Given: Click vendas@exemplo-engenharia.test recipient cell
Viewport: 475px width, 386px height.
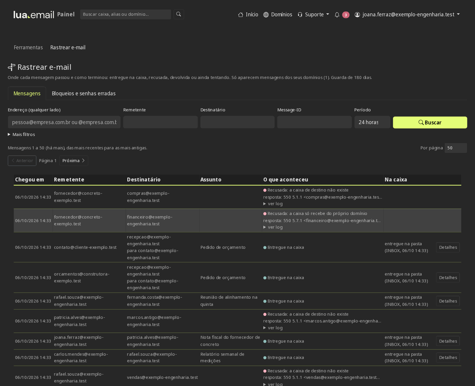Looking at the screenshot, I should 162,377.
